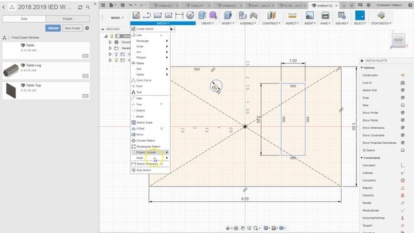The height and width of the screenshot is (233, 414).
Task: Collapse the Options section in Sketch Palette
Action: (362, 68)
